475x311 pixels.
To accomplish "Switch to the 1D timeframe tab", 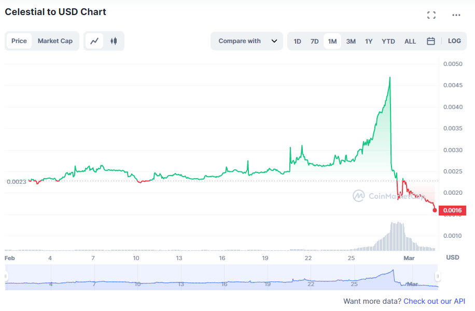I will pyautogui.click(x=297, y=41).
